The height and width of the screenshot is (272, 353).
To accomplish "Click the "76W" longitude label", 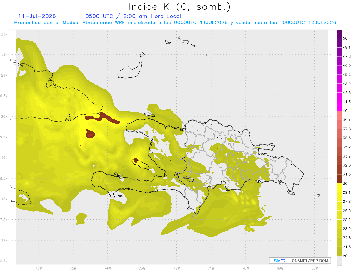I will coord(39,268).
